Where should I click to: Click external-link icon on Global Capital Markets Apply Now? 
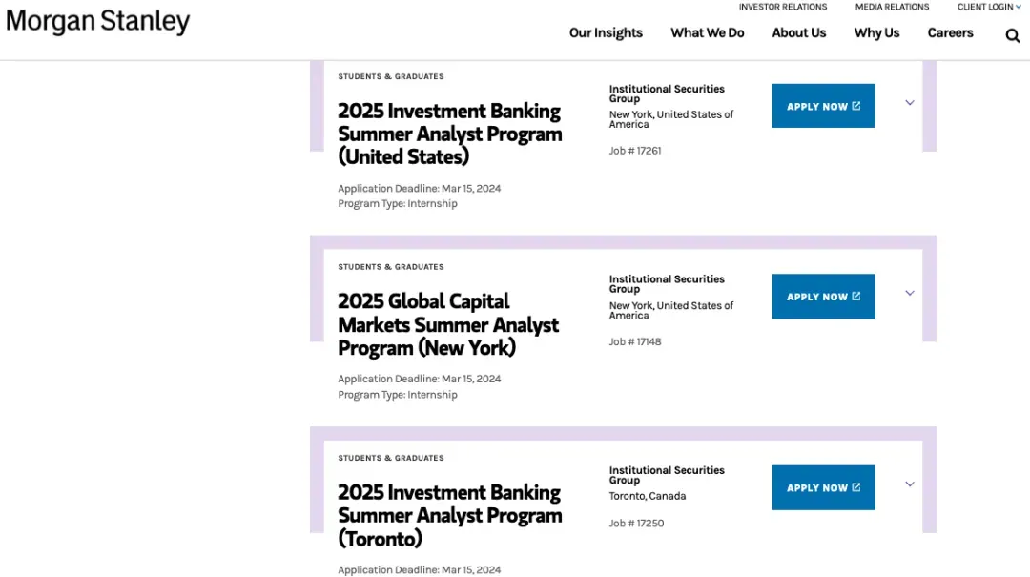[855, 296]
